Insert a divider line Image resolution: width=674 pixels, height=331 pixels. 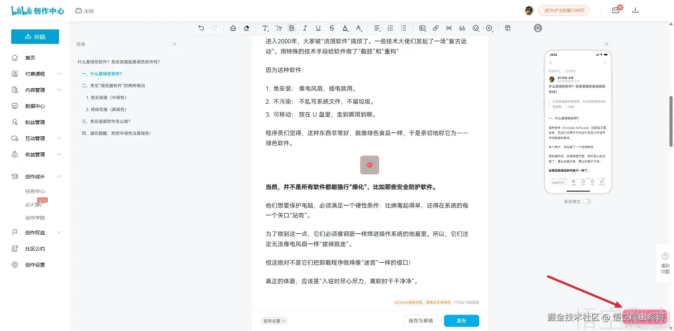(x=449, y=28)
